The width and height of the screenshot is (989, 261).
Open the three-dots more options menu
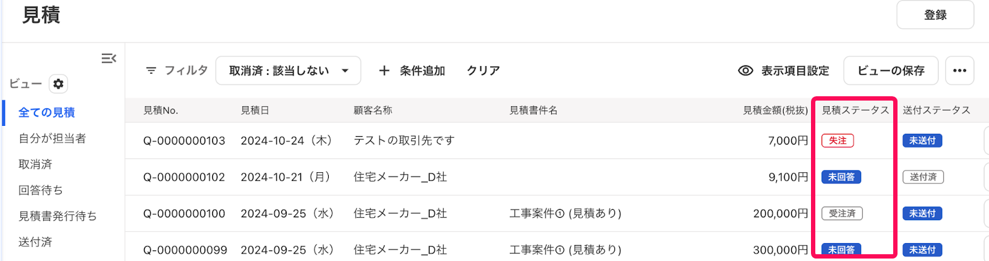coord(959,71)
